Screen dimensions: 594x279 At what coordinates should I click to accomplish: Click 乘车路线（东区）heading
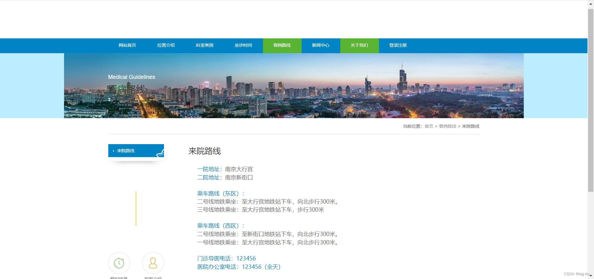click(221, 194)
